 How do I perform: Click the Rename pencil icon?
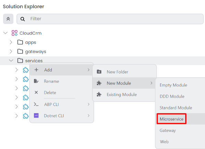click(36, 81)
